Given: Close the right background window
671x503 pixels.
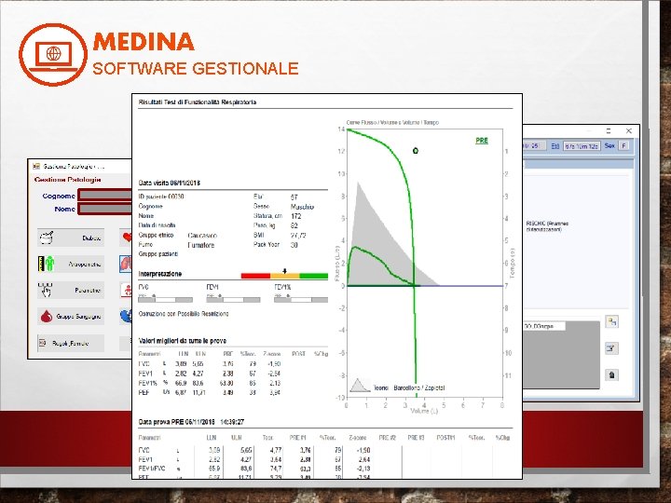Looking at the screenshot, I should 629,131.
